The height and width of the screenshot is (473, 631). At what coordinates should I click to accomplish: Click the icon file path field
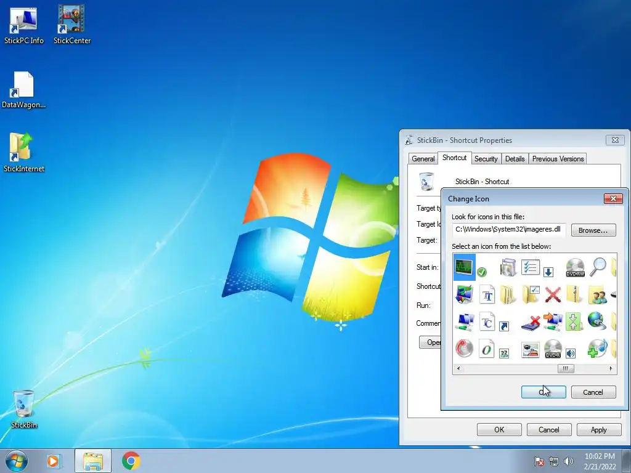(x=508, y=230)
